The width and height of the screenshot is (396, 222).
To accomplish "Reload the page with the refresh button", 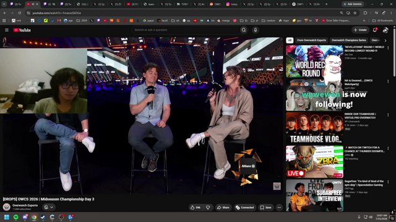I will pyautogui.click(x=19, y=13).
